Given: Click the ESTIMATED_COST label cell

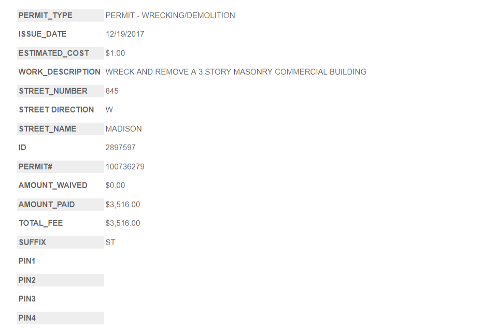Looking at the screenshot, I should point(54,53).
